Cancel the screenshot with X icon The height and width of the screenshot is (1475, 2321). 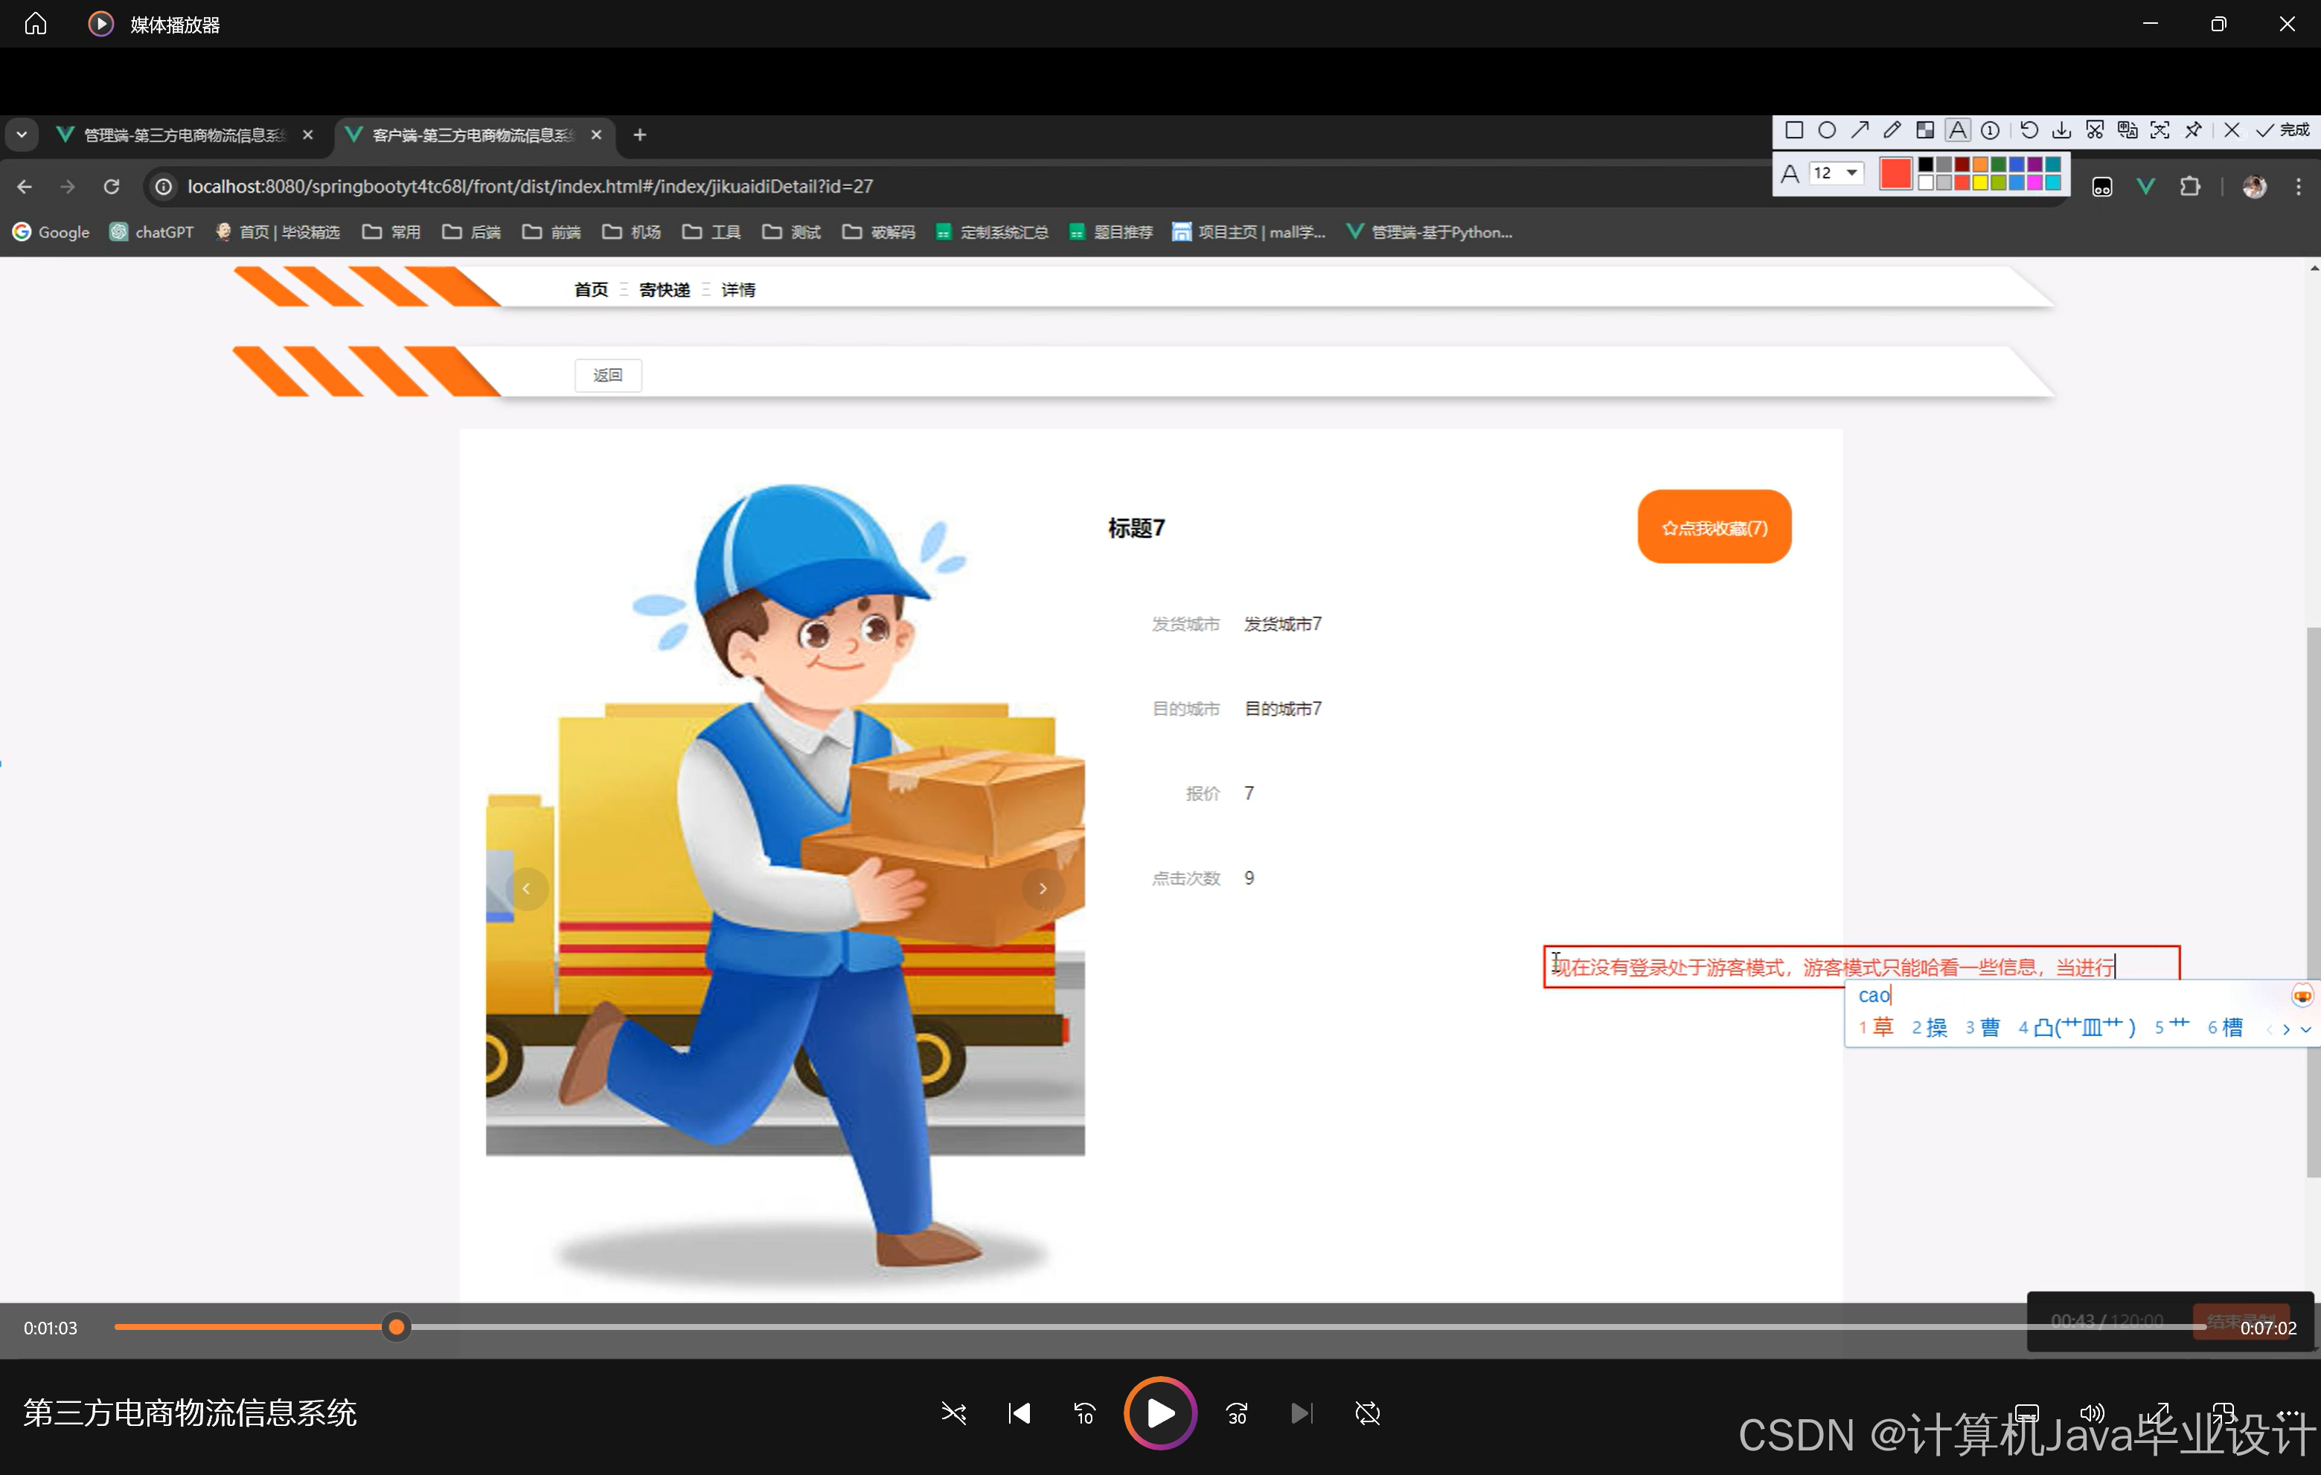[x=2232, y=130]
